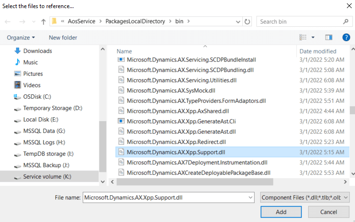Select Microsoft.Dynamics.AX.SysMock.dll
This screenshot has width=355, height=222.
coord(171,91)
